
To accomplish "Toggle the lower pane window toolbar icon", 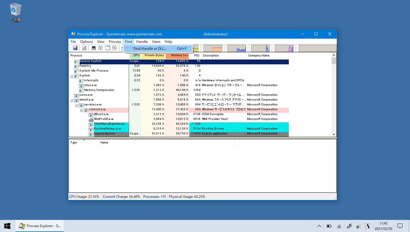I will (108, 48).
